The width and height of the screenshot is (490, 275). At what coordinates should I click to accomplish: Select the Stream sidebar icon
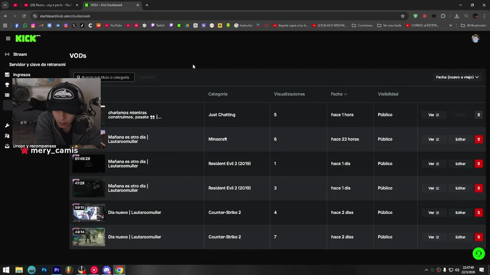(7, 54)
